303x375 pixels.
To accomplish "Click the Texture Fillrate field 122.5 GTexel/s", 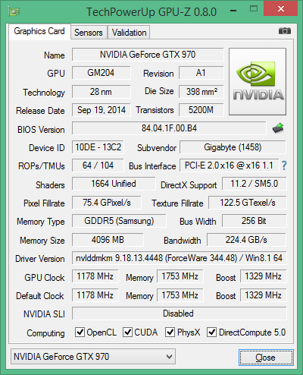I will [248, 203].
